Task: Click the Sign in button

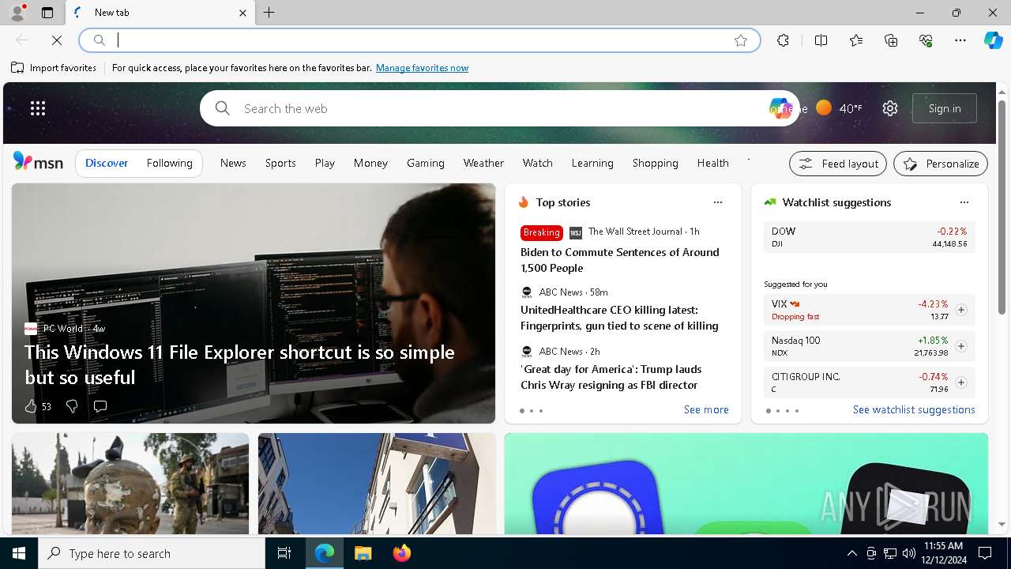Action: click(945, 108)
